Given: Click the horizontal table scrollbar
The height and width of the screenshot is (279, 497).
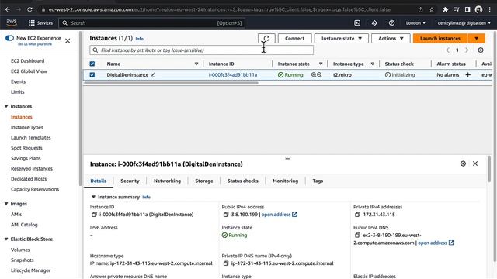Looking at the screenshot, I should 171,83.
